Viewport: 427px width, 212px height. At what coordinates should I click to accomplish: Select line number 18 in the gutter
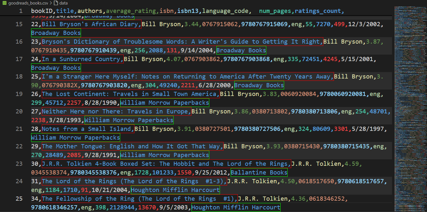pos(19,77)
